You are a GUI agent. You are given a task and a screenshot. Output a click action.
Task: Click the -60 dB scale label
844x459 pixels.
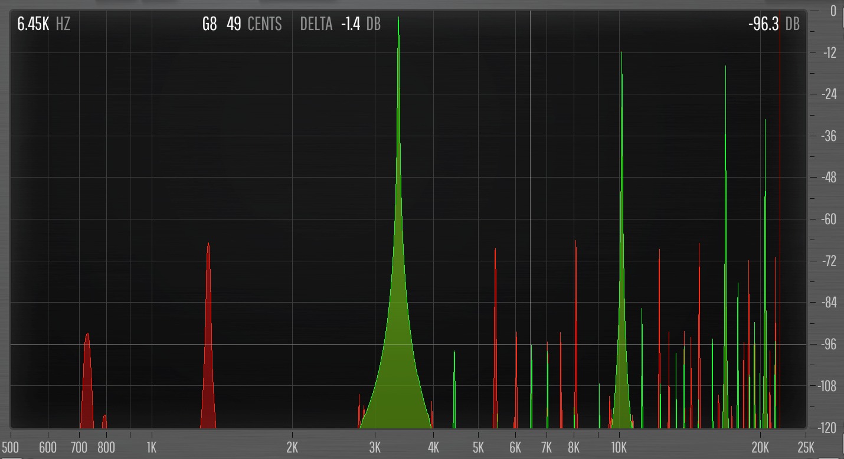829,219
